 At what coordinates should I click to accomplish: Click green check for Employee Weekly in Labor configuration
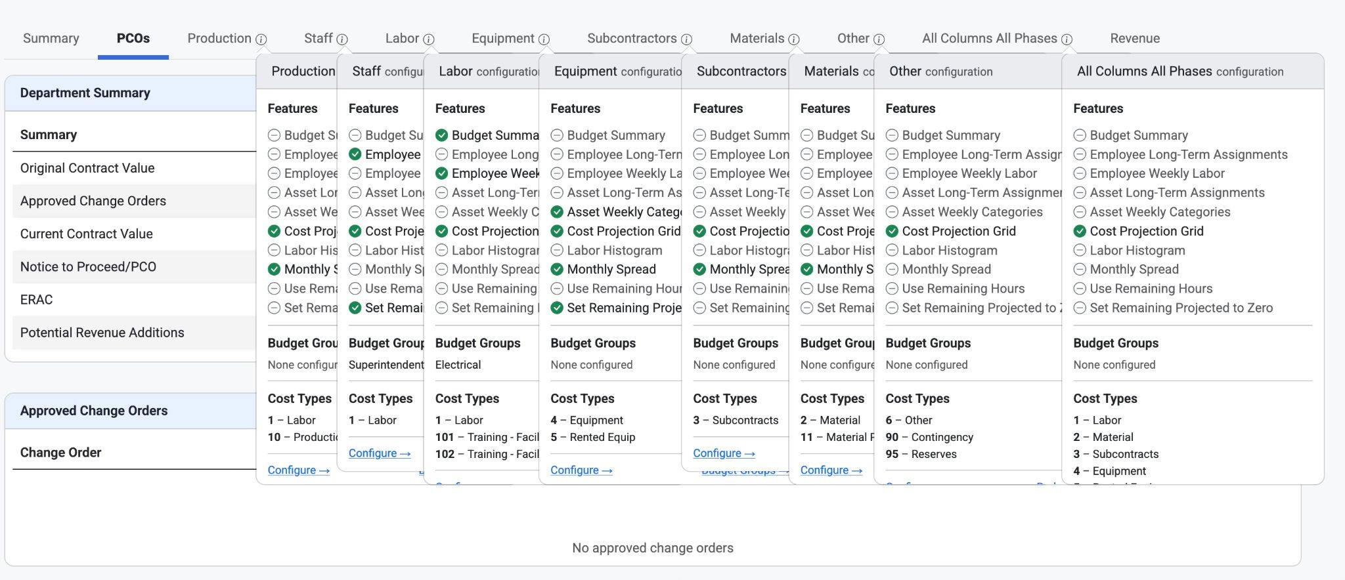click(x=442, y=173)
